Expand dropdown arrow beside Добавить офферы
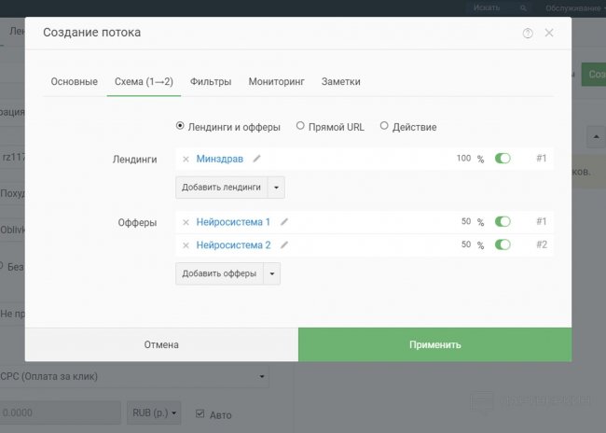The height and width of the screenshot is (433, 606). pos(271,274)
